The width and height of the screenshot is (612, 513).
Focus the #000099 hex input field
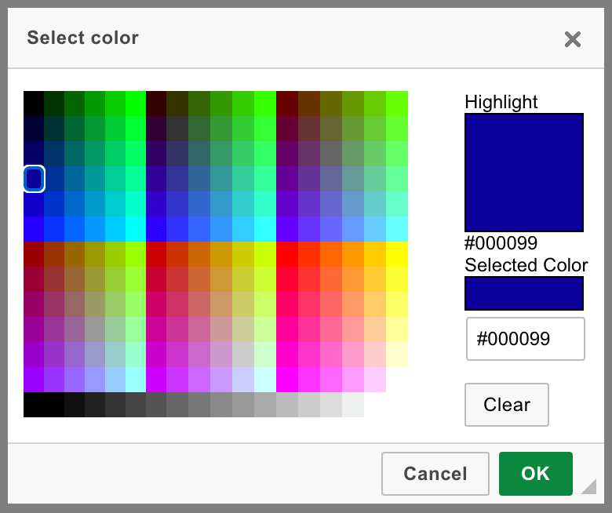point(526,339)
